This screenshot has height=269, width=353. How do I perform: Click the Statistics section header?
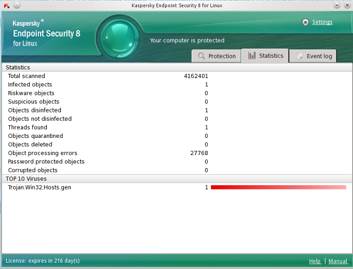pos(177,68)
